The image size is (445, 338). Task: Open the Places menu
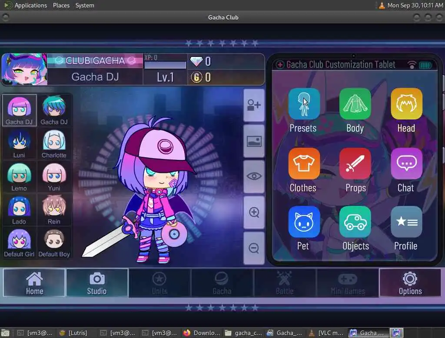(61, 5)
